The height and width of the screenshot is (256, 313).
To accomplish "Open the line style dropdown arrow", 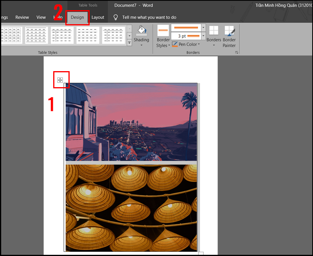I will point(203,28).
